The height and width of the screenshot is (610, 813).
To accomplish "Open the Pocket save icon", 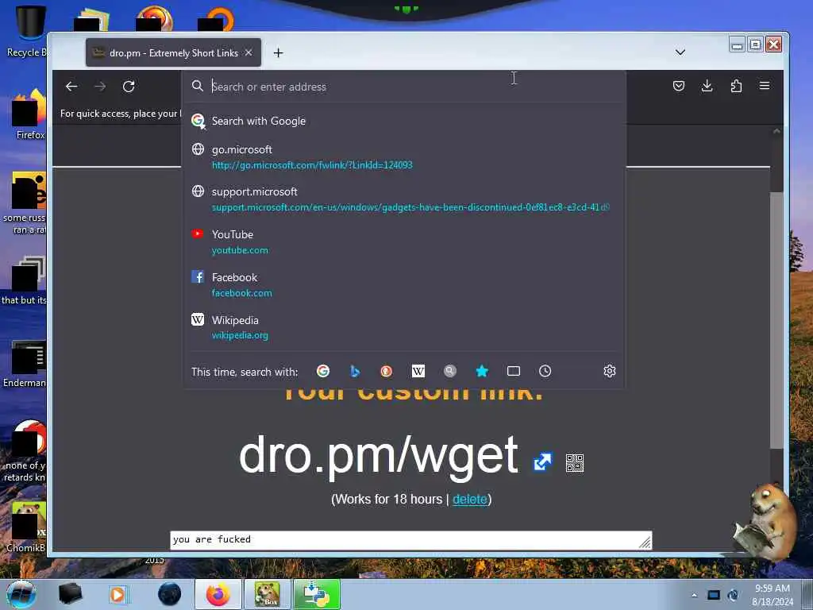I will pyautogui.click(x=678, y=86).
